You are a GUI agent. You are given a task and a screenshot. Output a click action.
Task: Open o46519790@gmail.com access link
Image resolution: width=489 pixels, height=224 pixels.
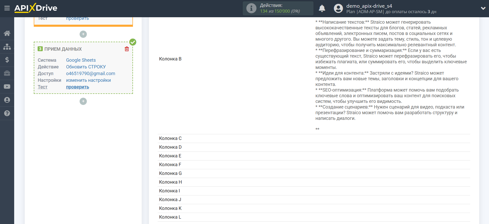91,74
